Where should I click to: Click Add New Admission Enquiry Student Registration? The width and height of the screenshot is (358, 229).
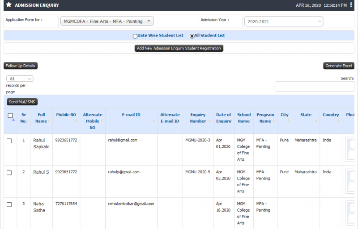179,48
